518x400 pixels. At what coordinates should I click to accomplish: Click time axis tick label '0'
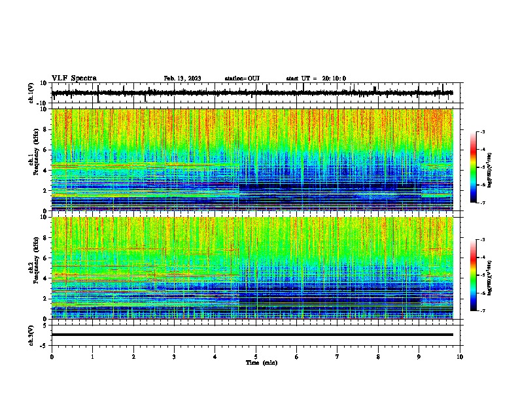(52, 357)
